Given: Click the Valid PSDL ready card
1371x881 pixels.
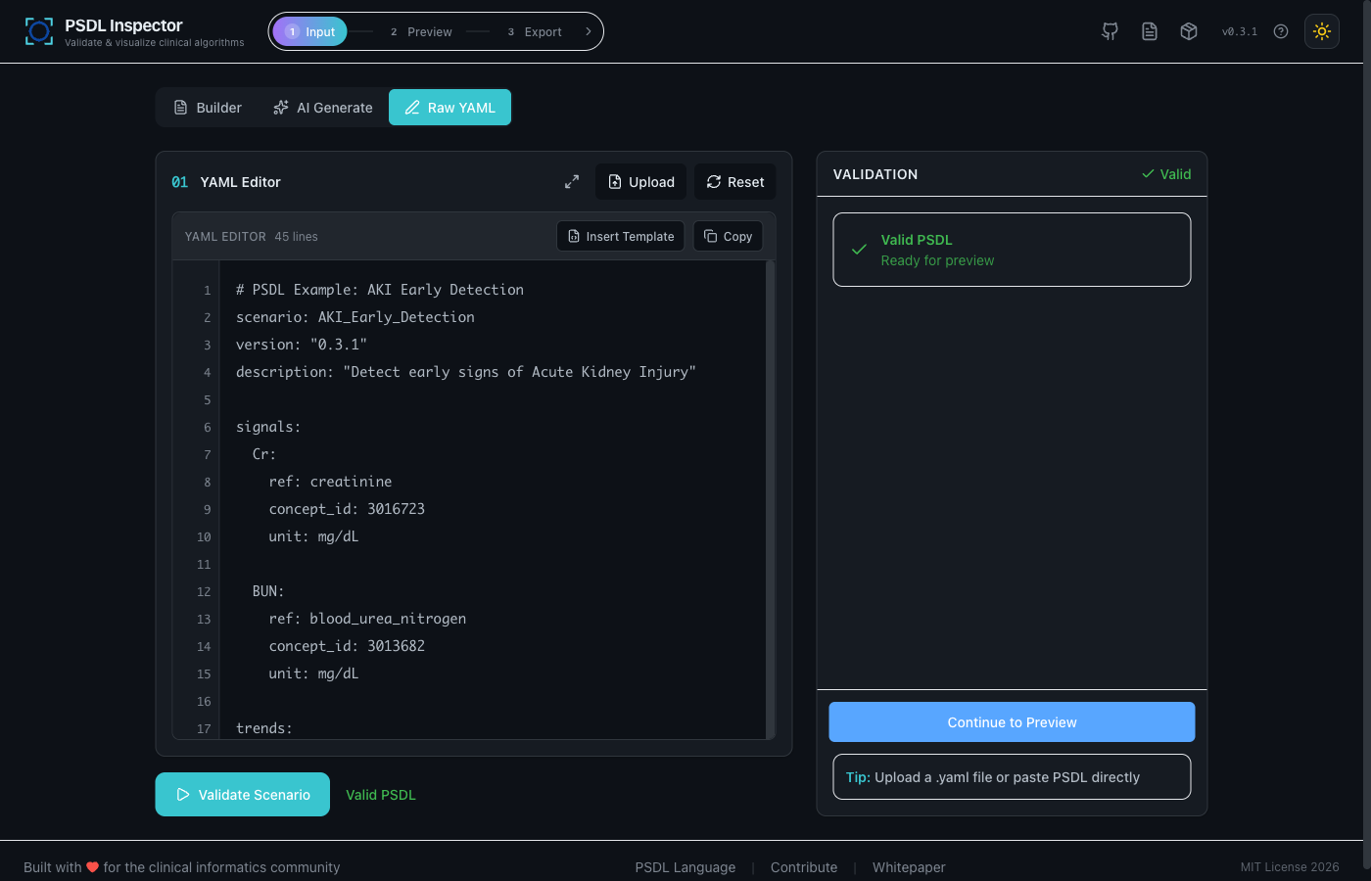Looking at the screenshot, I should (x=1012, y=250).
